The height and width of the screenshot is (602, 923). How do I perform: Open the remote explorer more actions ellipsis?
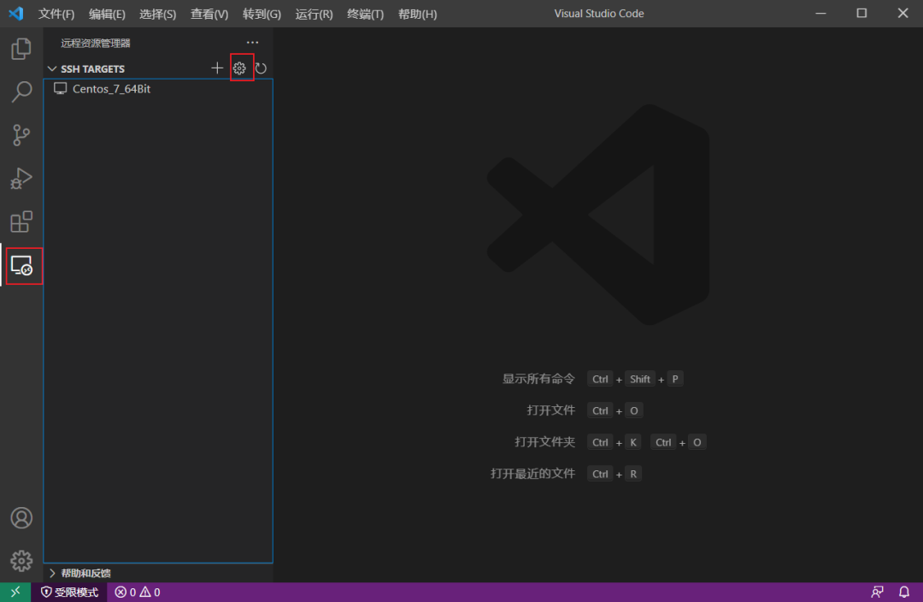[x=252, y=43]
